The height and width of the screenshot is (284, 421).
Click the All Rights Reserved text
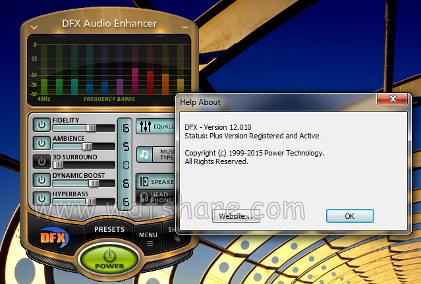tap(216, 161)
